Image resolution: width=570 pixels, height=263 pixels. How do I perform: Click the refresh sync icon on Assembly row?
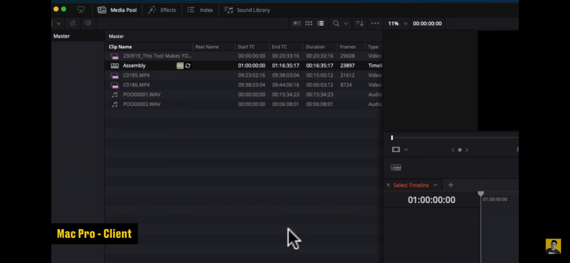[x=188, y=66]
